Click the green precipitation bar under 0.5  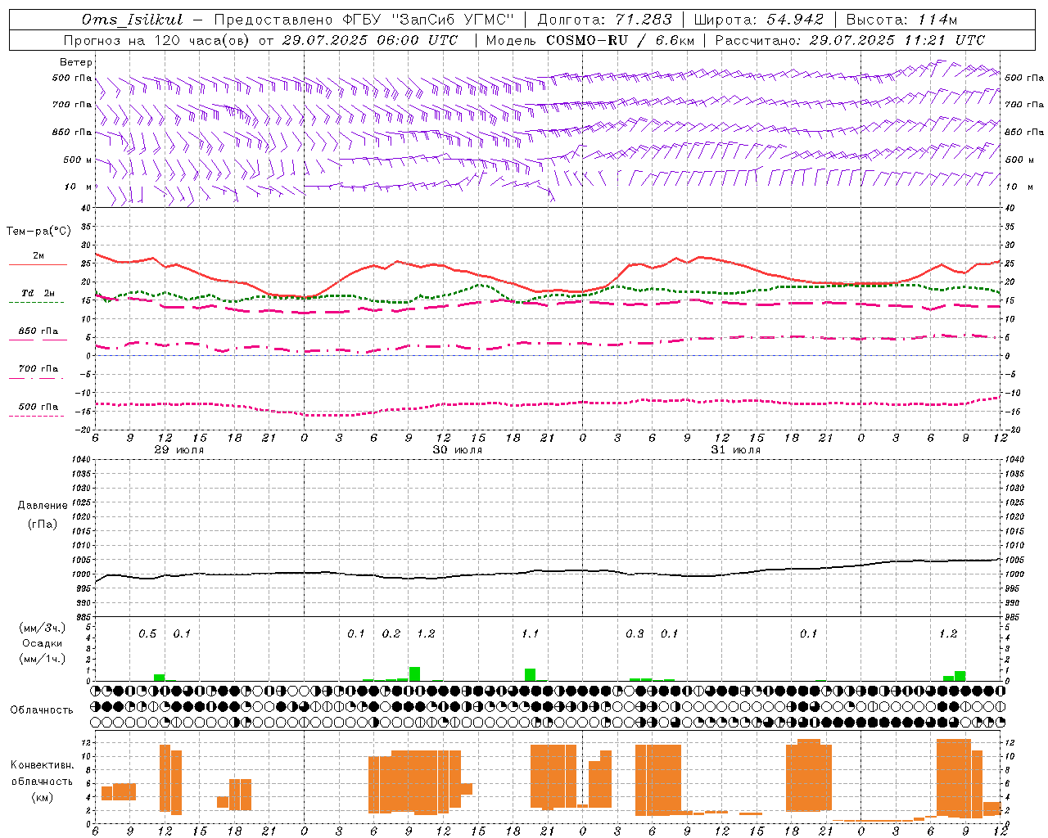(160, 678)
